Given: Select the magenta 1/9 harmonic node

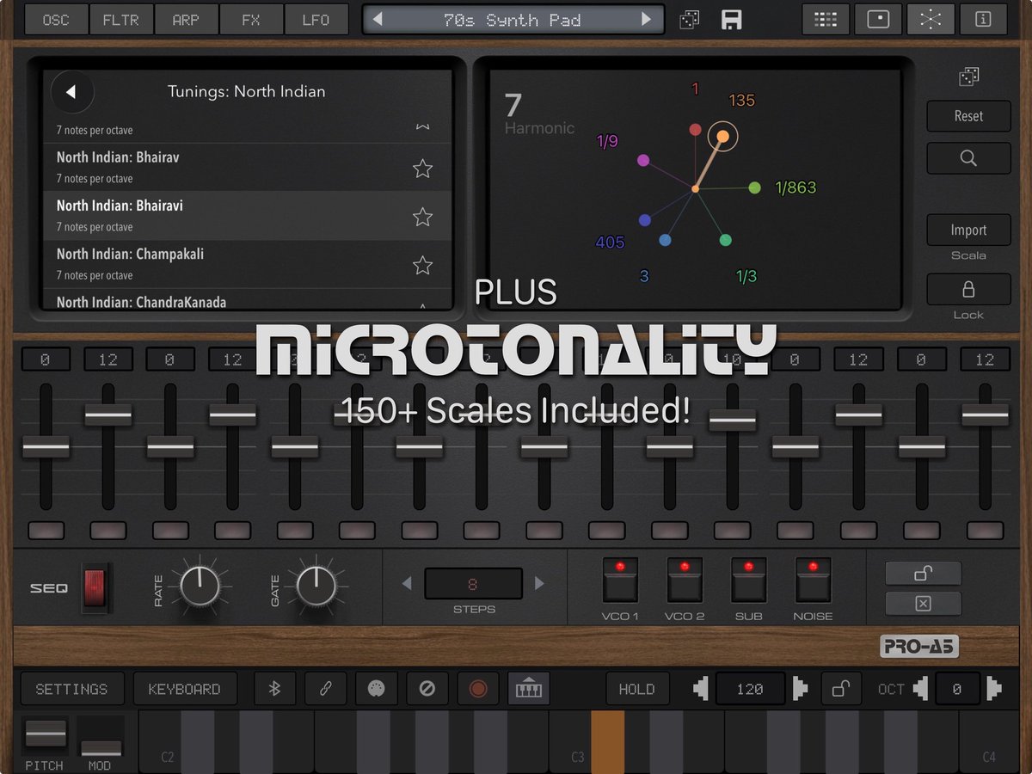Looking at the screenshot, I should [643, 160].
